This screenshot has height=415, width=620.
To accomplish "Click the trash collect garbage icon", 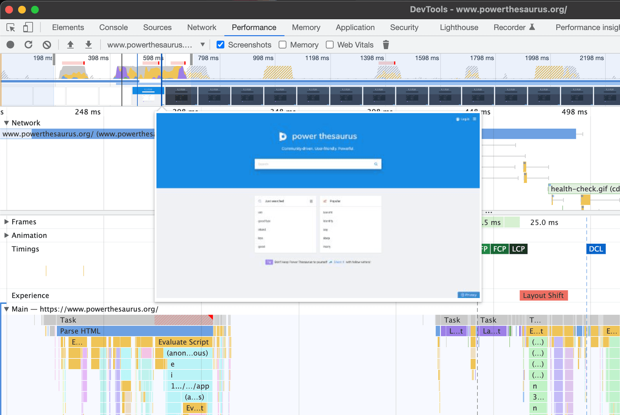I will [x=386, y=45].
